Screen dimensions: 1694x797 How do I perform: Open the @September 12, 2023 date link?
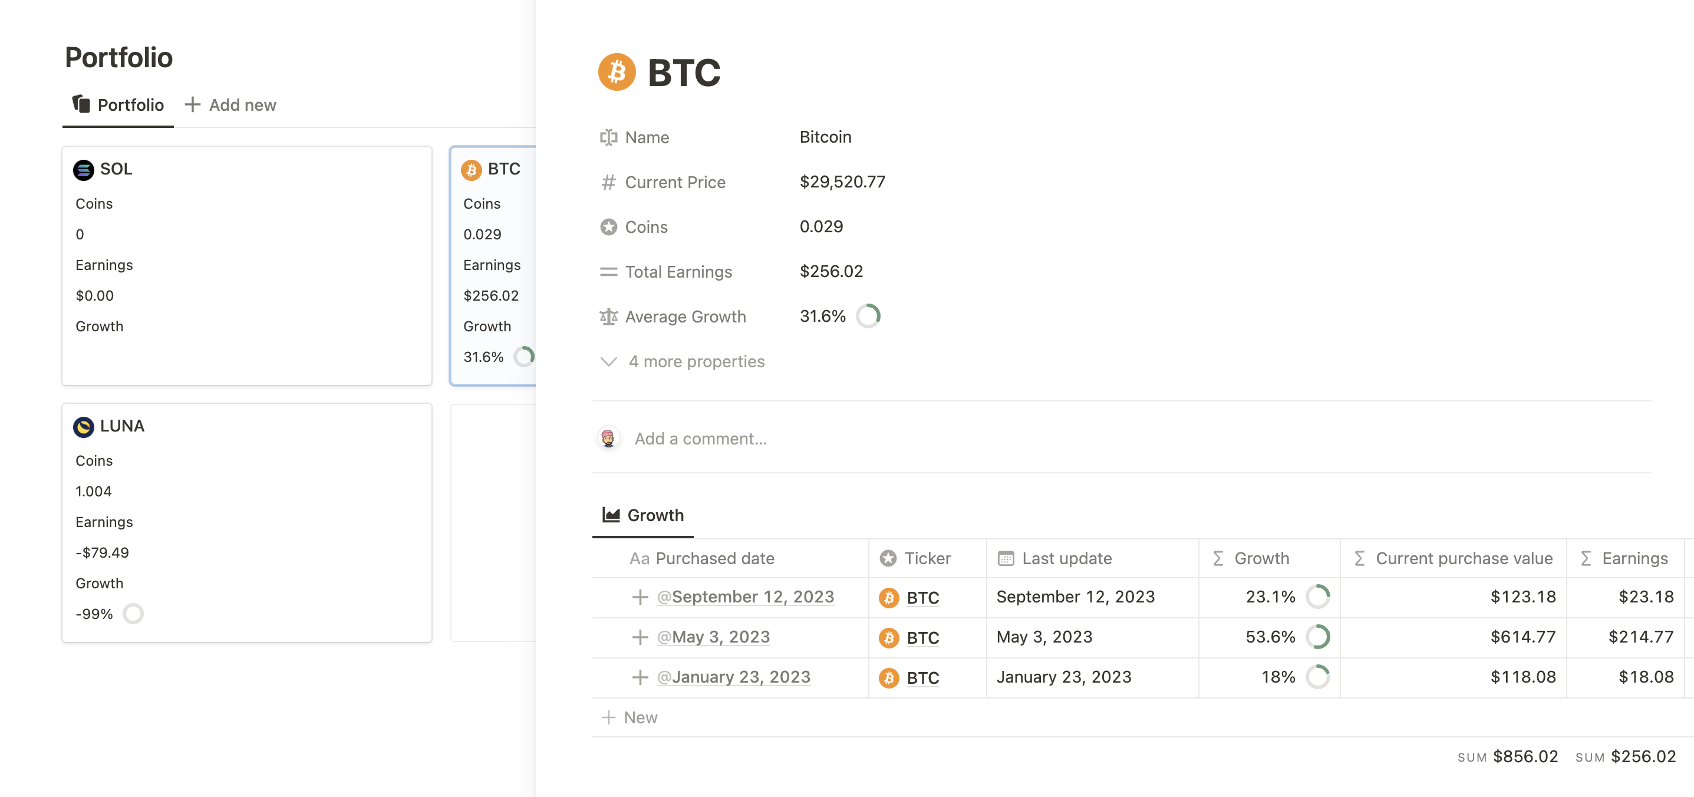746,597
